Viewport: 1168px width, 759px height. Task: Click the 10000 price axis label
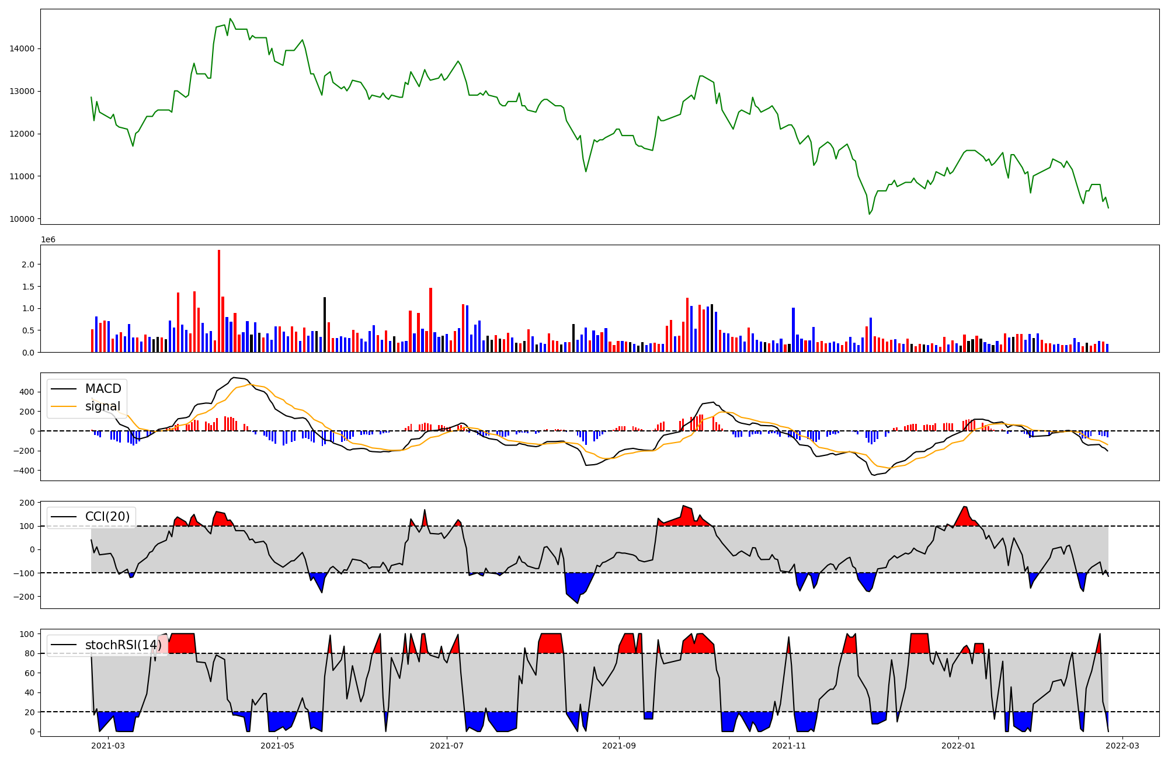[x=22, y=220]
